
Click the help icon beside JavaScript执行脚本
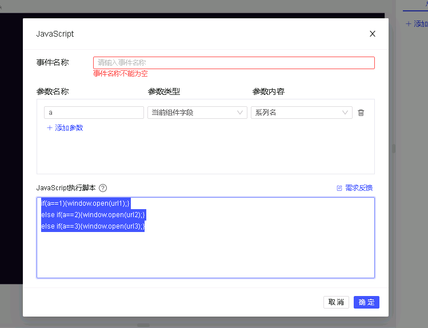point(103,188)
